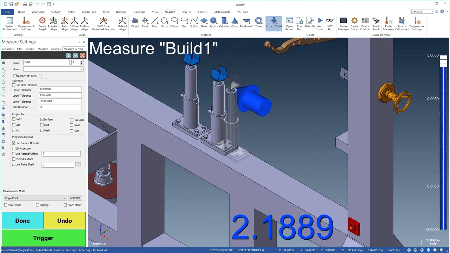This screenshot has width=450, height=253.
Task: Measure an Ellipse feature
Action: (174, 22)
